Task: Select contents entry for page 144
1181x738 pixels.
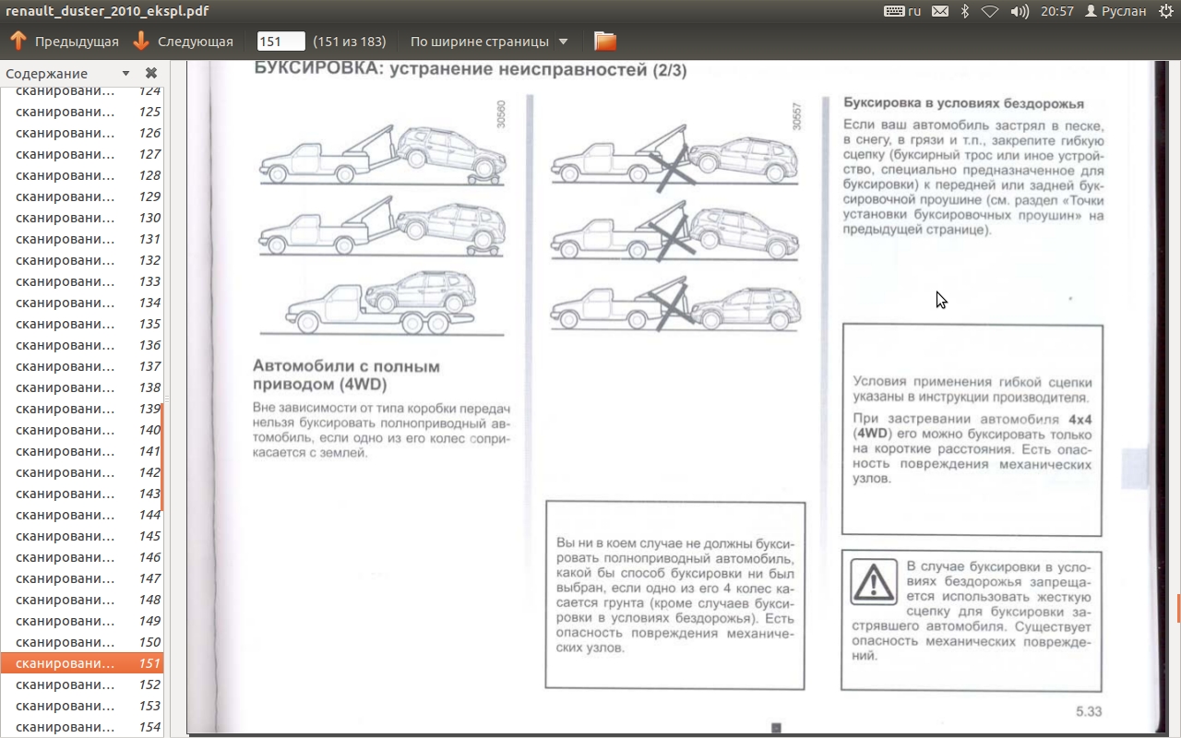Action: coord(81,515)
